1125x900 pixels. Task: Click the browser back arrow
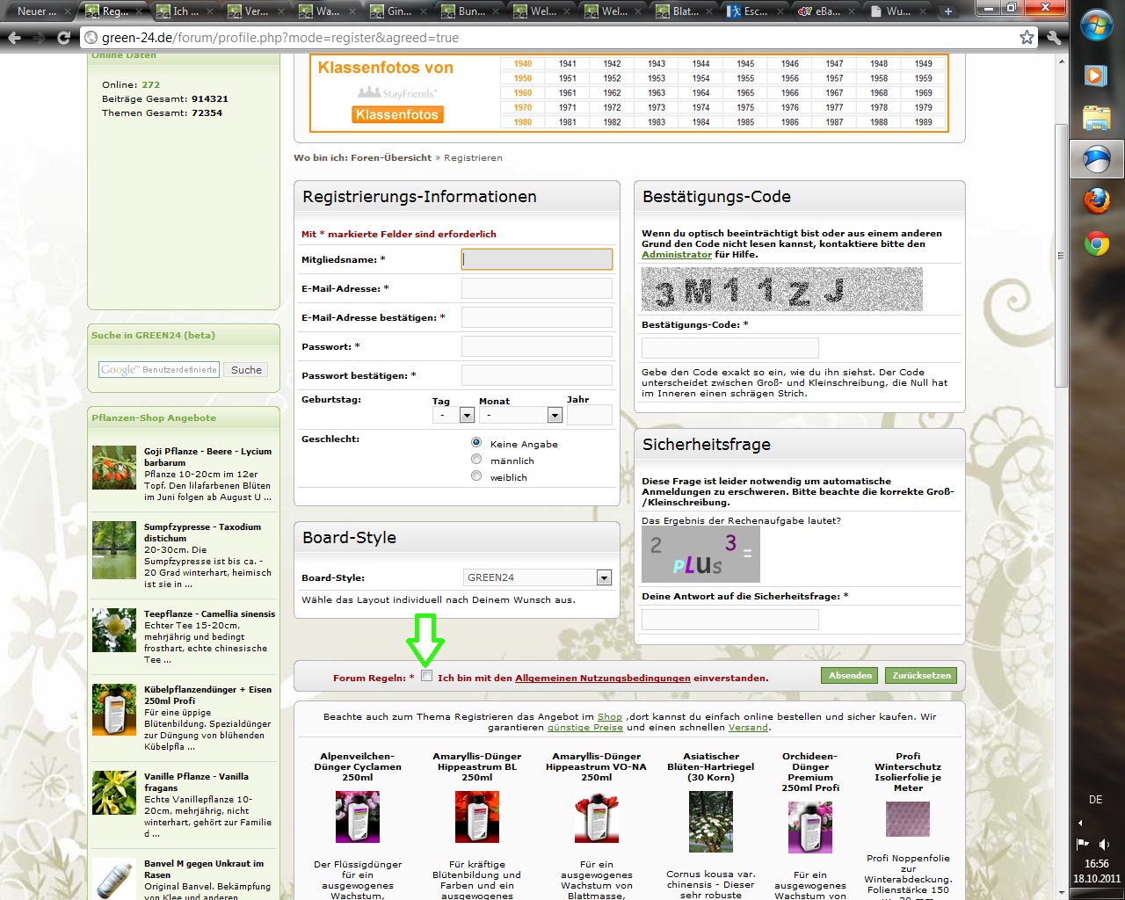14,38
